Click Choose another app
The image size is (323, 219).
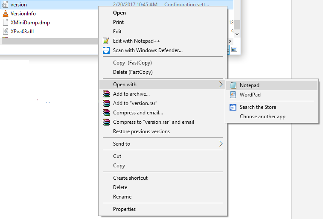click(x=262, y=117)
